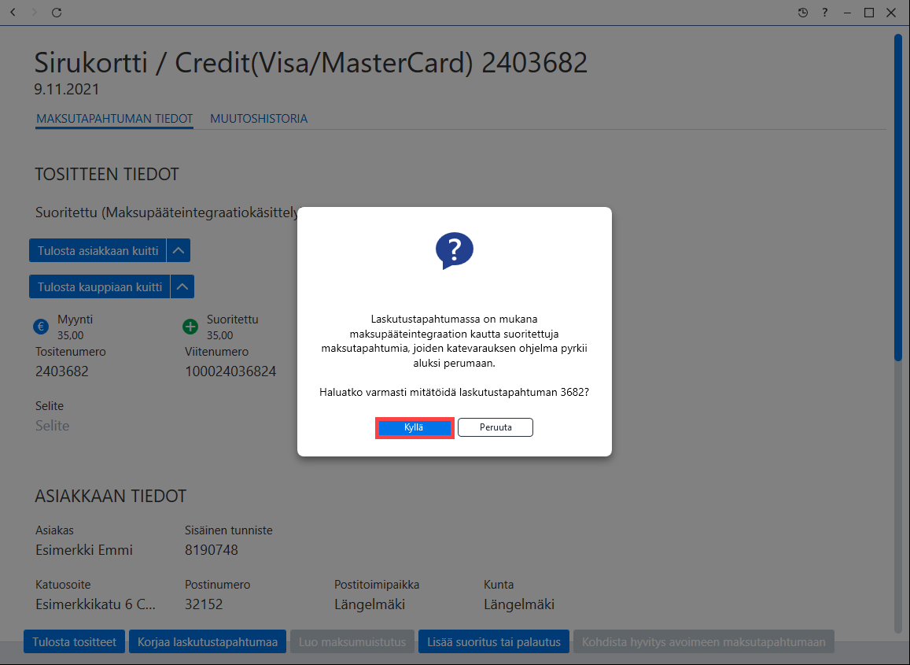Minimize the window

point(847,12)
